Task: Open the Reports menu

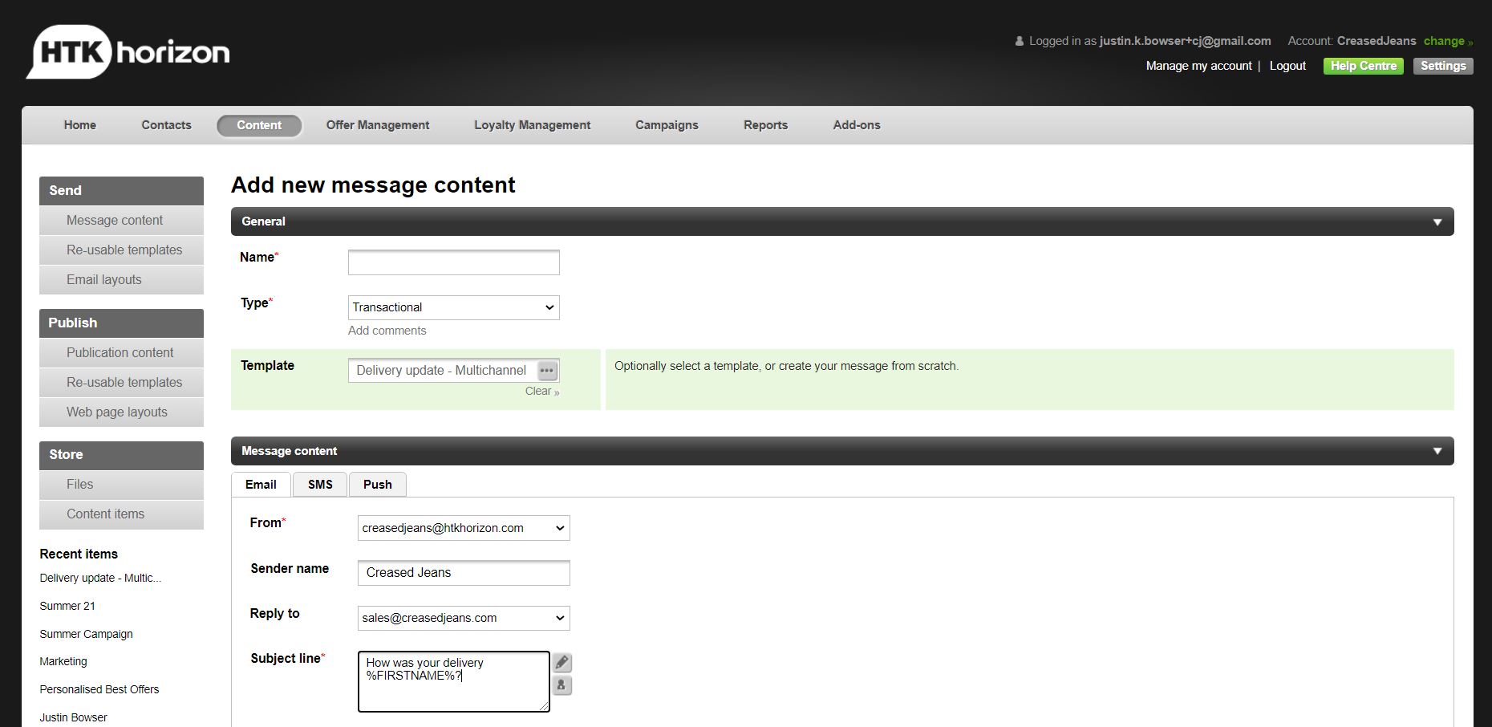Action: click(x=765, y=125)
